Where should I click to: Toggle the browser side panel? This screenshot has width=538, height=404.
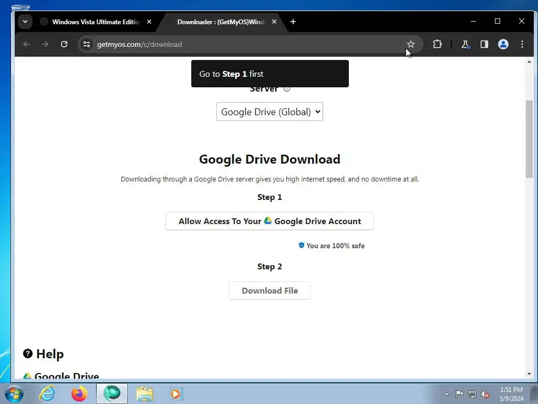click(484, 44)
